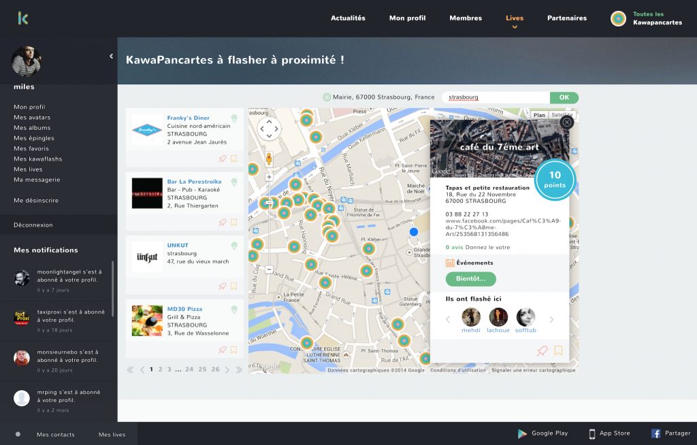Image resolution: width=697 pixels, height=445 pixels.
Task: Open the moonlightangel notification avatar
Action: 21,278
